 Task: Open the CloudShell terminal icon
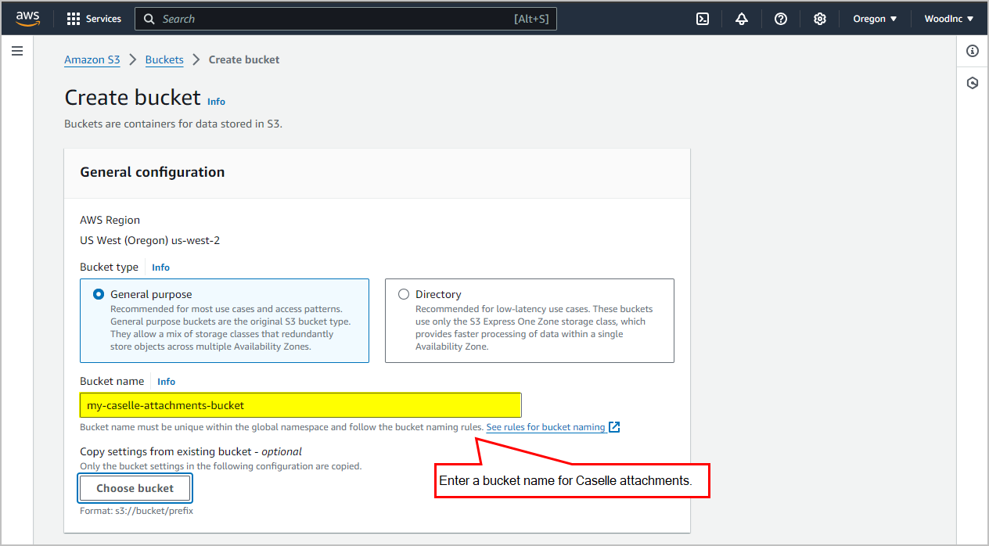click(x=703, y=19)
